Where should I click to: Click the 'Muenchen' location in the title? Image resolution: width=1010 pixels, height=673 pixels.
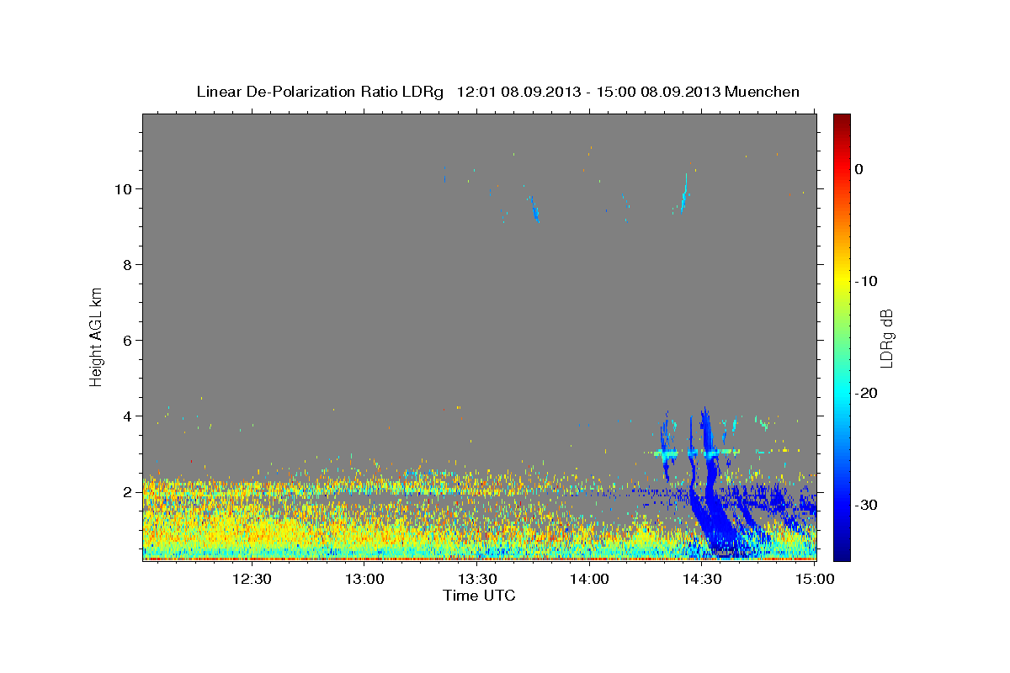(764, 92)
